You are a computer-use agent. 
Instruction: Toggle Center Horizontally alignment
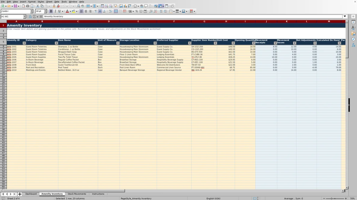click(x=86, y=11)
